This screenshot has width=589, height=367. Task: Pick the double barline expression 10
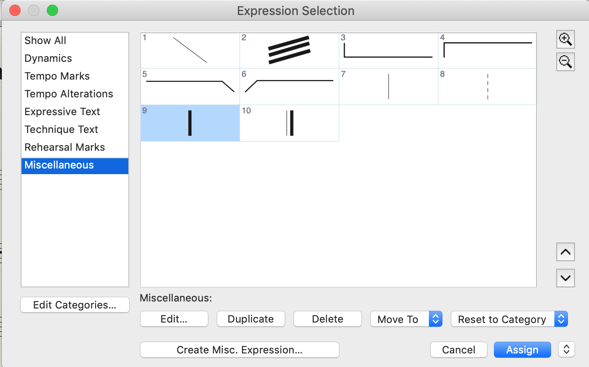(289, 123)
